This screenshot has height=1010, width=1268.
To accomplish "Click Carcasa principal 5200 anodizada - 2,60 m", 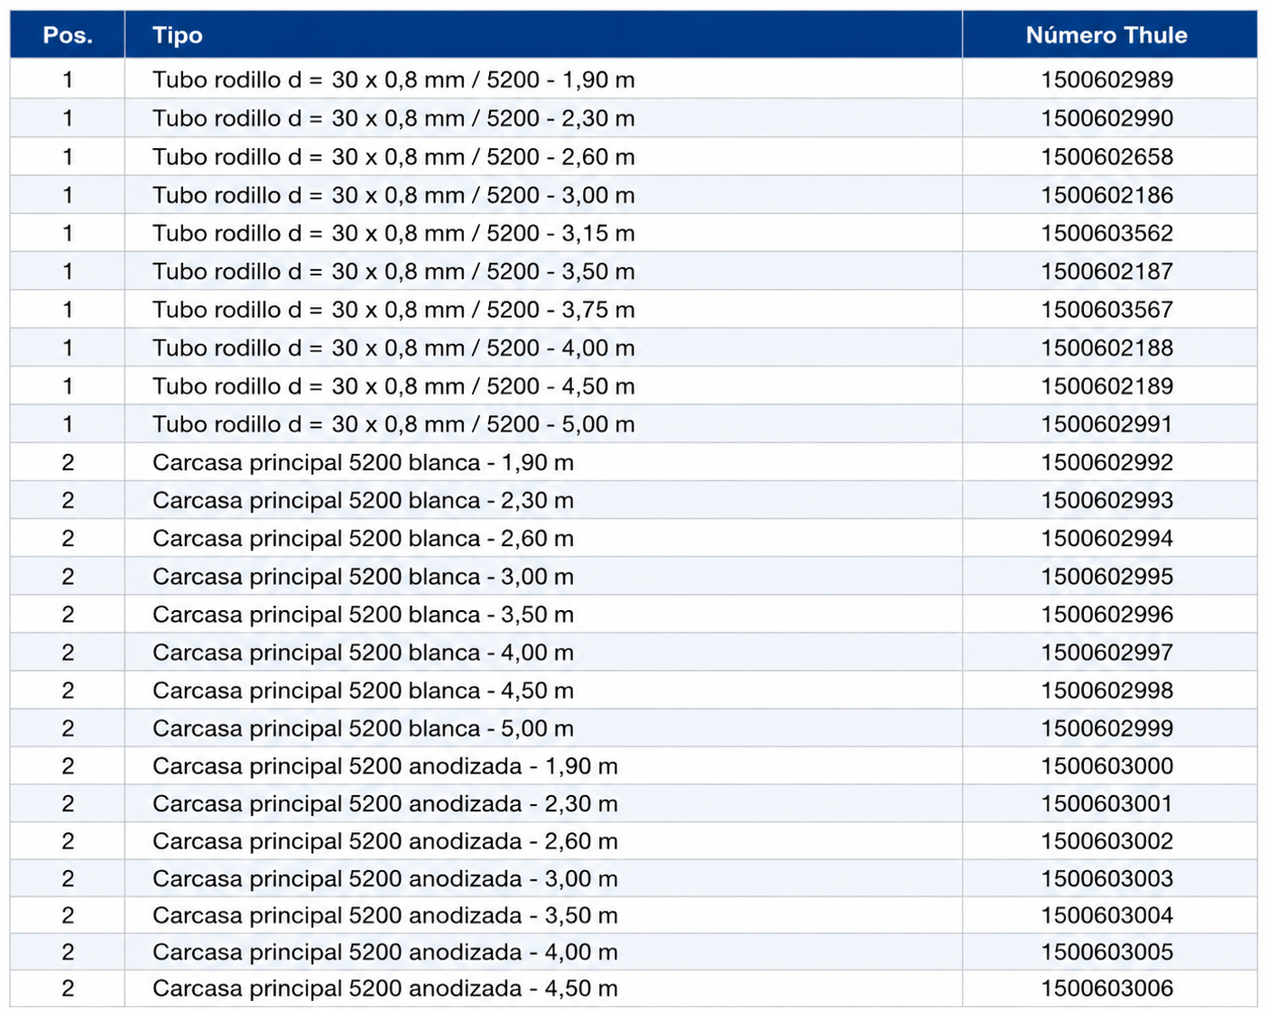I will (x=385, y=840).
